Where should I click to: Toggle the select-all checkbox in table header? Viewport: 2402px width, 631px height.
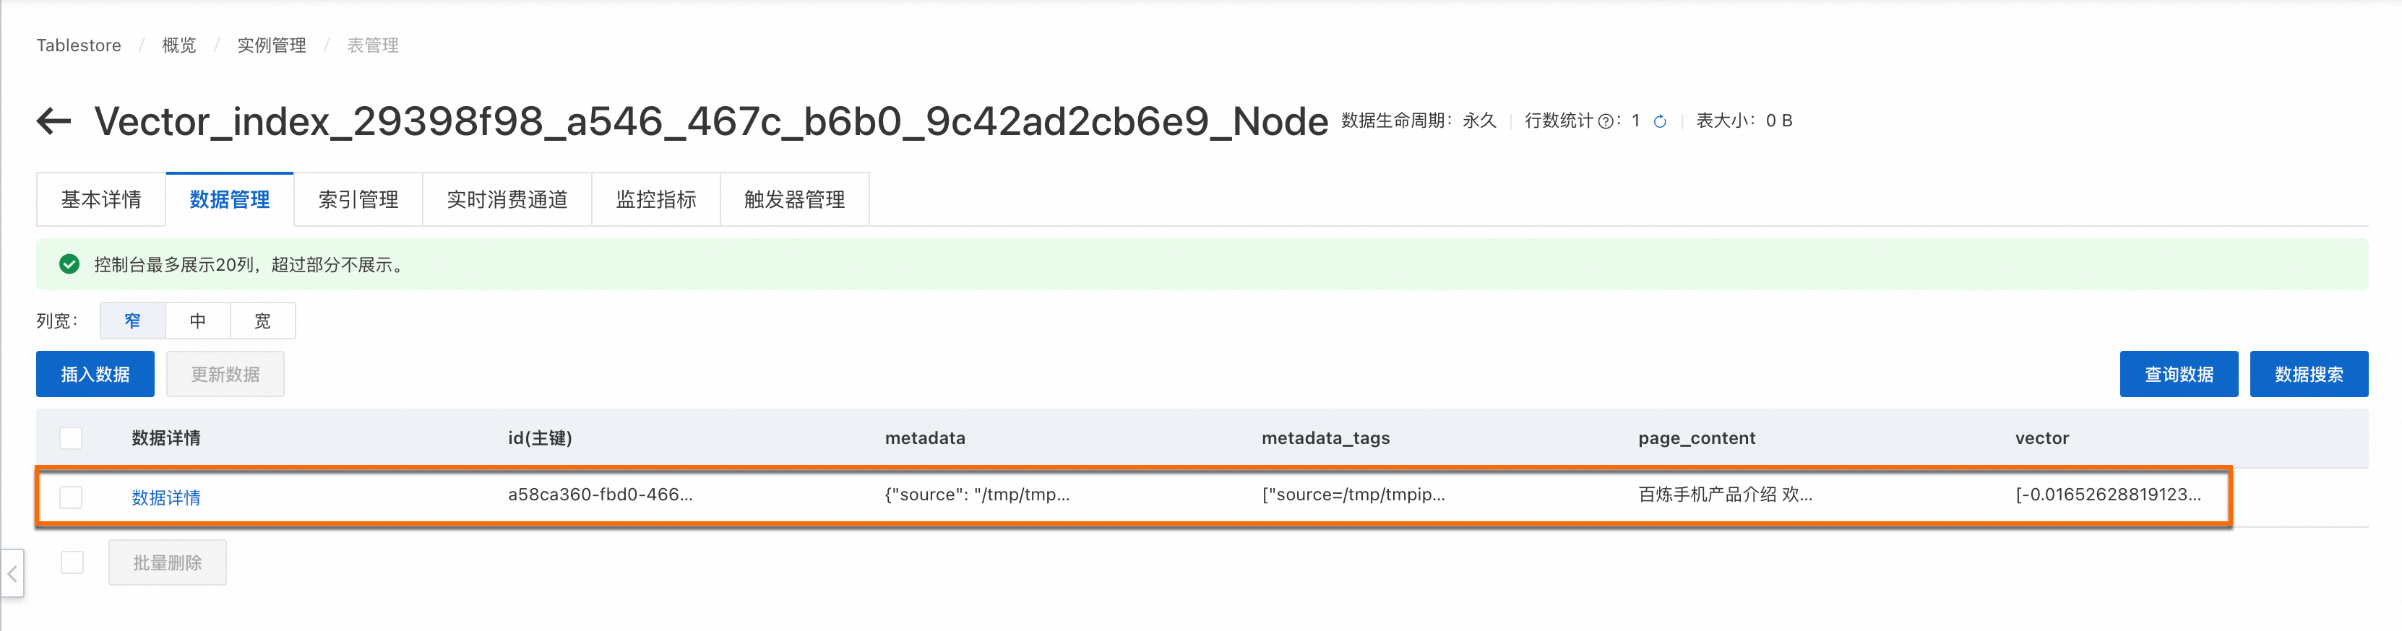coord(71,438)
